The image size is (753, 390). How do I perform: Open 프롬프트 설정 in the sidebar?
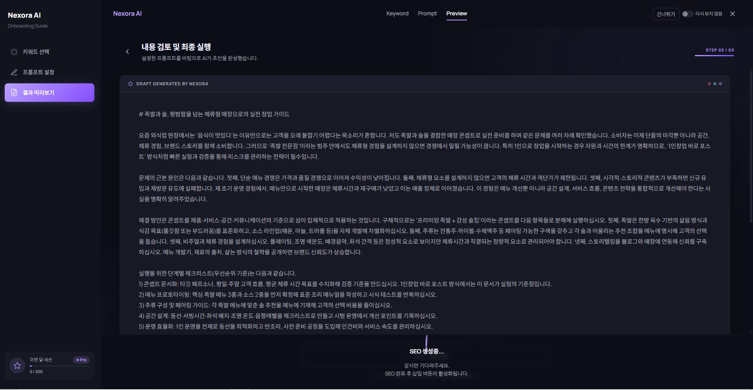pos(39,72)
